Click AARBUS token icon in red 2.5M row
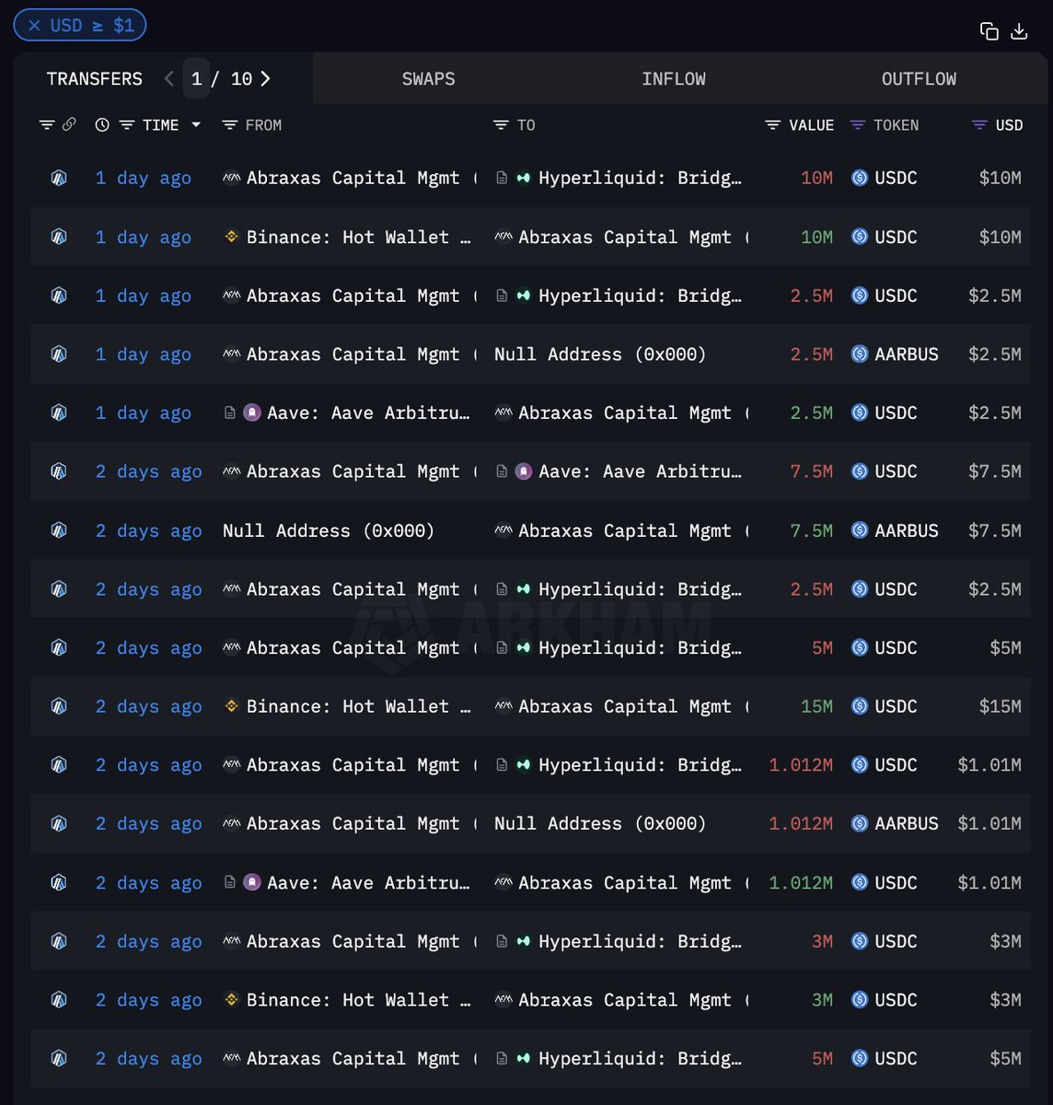 [860, 354]
